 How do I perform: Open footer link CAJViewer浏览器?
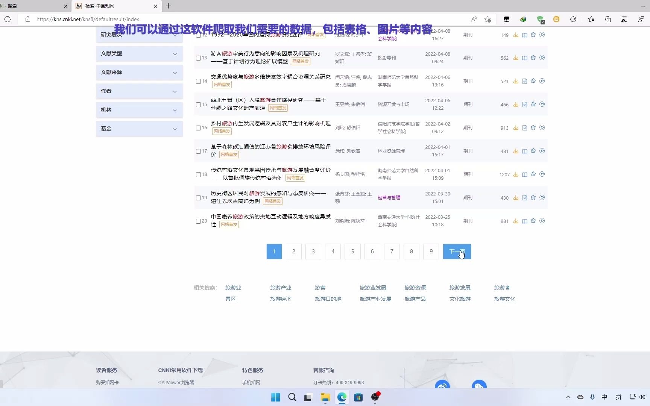[x=176, y=382]
